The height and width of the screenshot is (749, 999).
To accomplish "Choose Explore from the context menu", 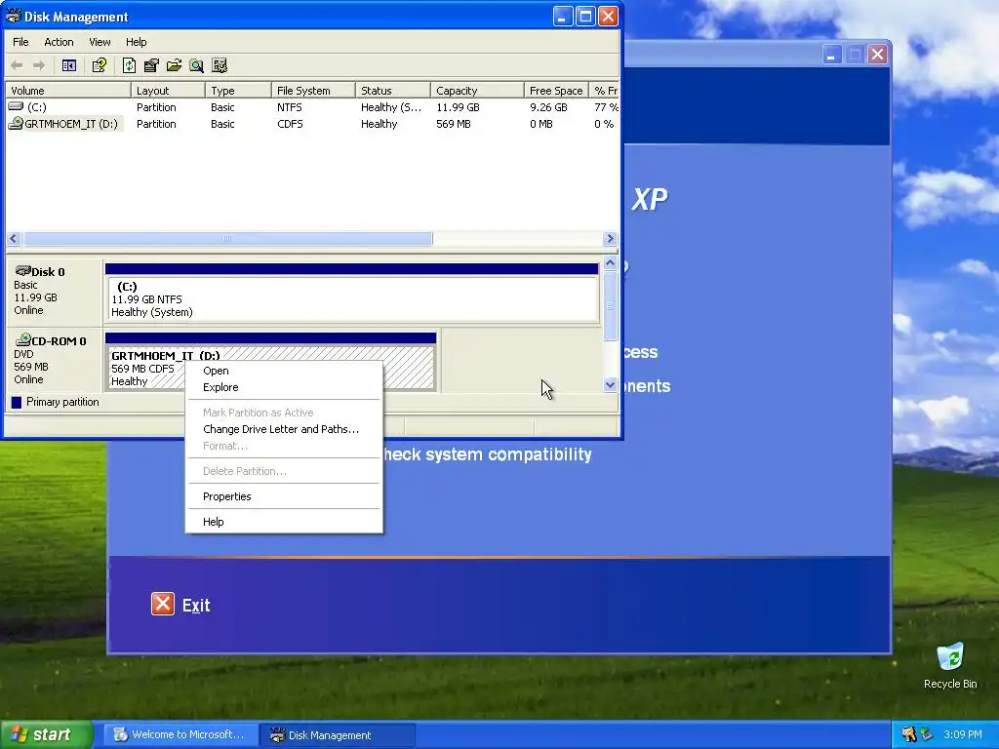I will [x=284, y=387].
